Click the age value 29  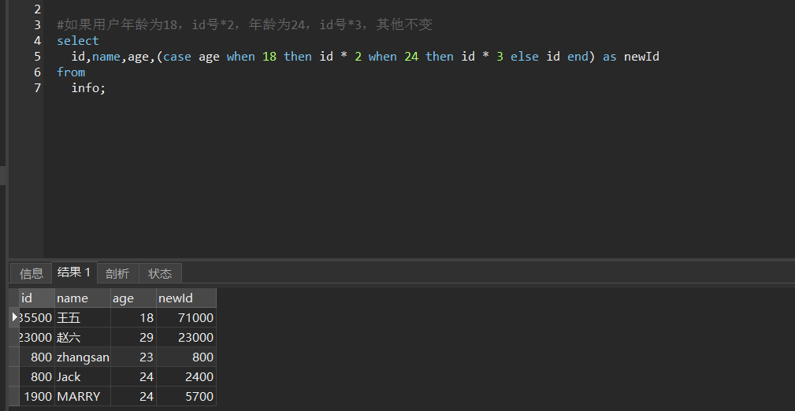133,338
